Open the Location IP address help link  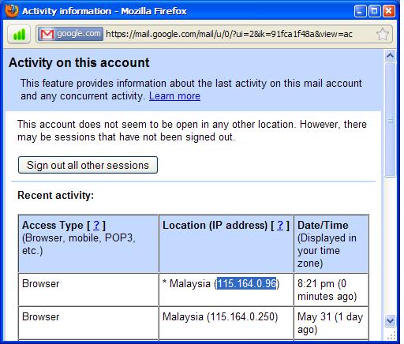coord(280,226)
